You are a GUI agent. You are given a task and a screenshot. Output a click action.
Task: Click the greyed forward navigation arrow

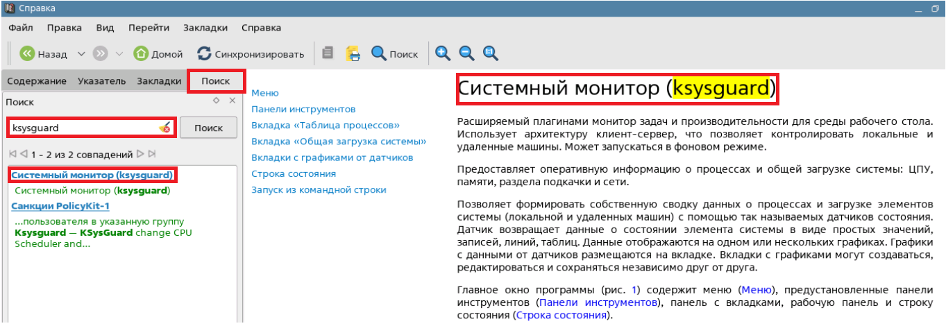coord(101,53)
